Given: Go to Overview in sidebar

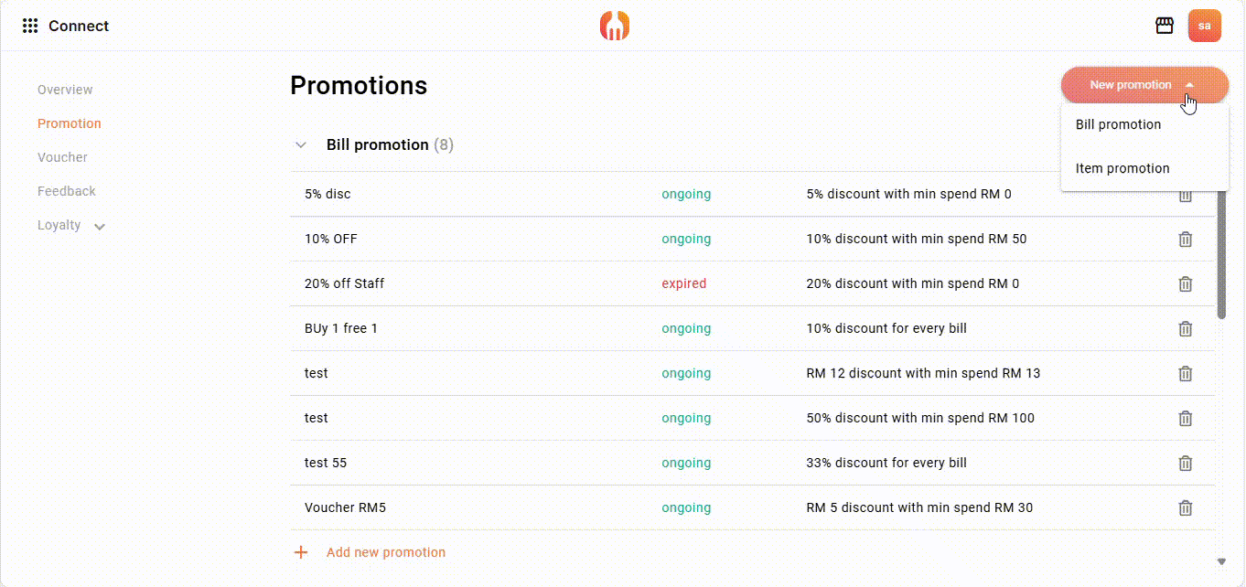Looking at the screenshot, I should coord(65,90).
